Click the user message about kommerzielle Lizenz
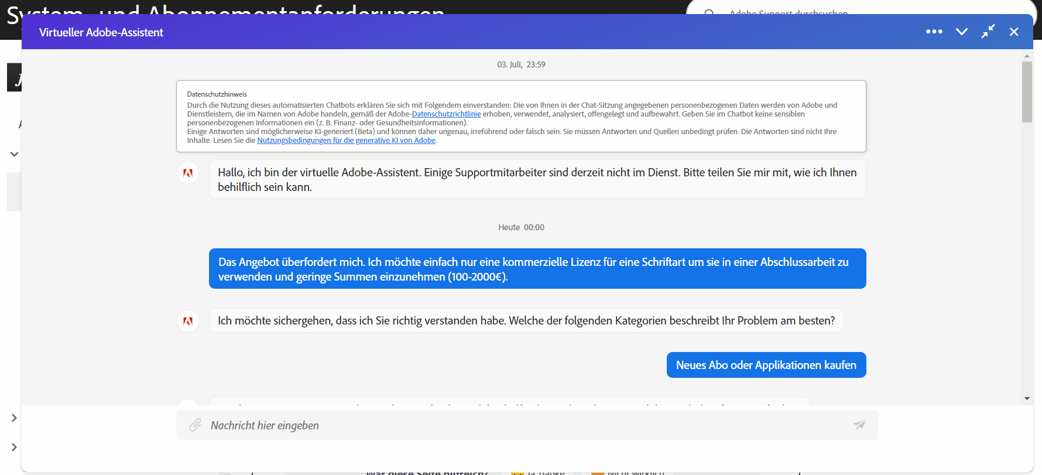 (537, 269)
